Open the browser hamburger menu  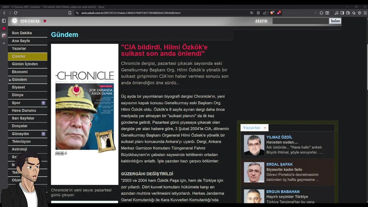tap(365, 13)
